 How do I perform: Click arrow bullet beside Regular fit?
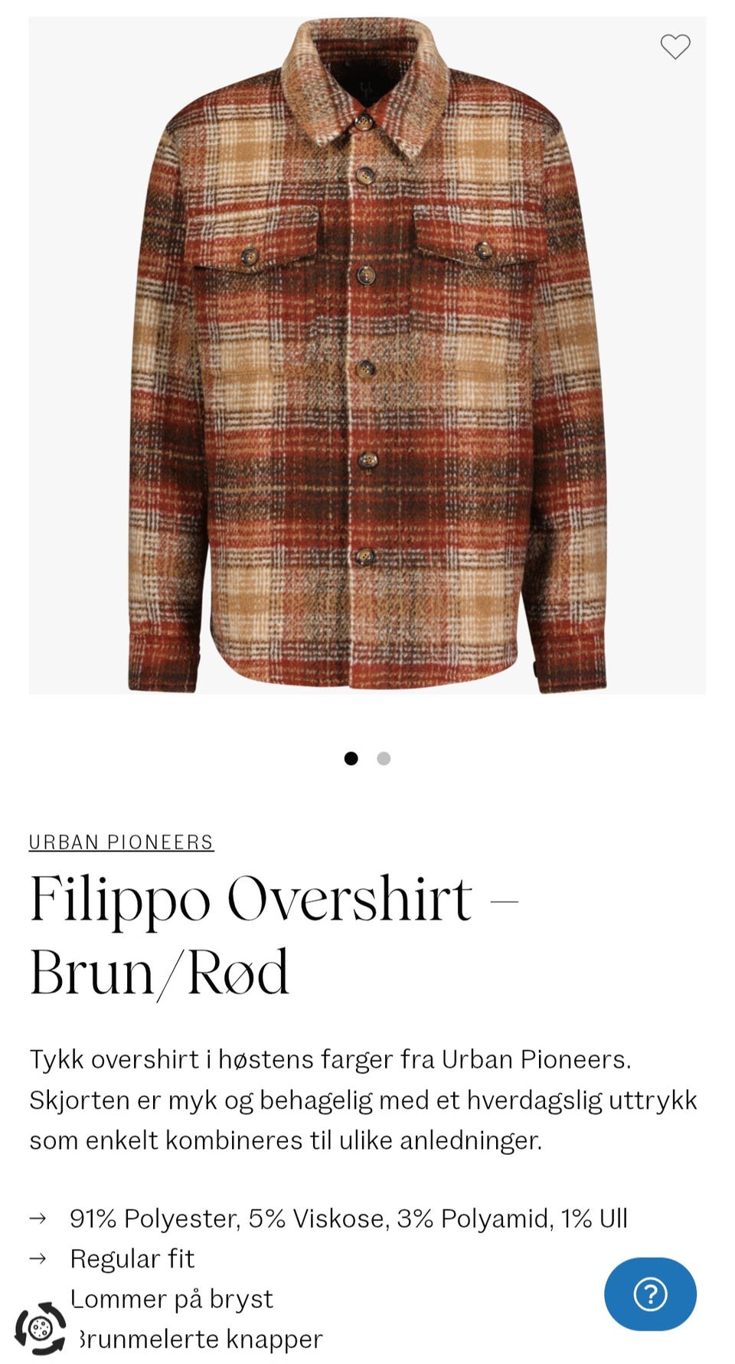tap(38, 1258)
